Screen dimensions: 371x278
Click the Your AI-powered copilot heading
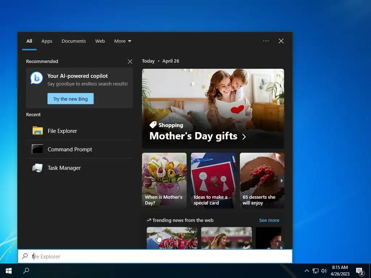click(x=78, y=76)
